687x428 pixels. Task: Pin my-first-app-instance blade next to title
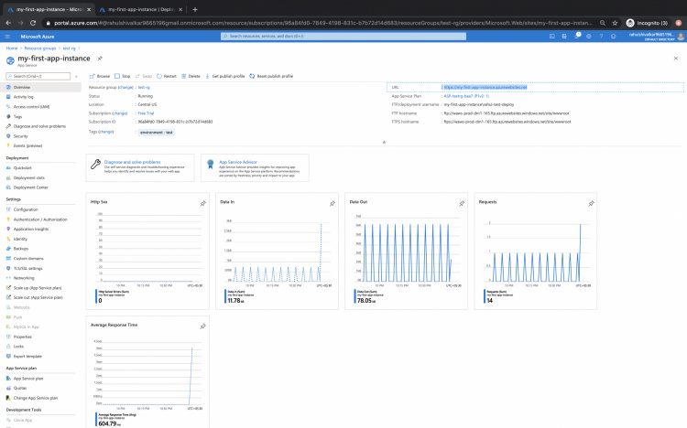point(100,58)
